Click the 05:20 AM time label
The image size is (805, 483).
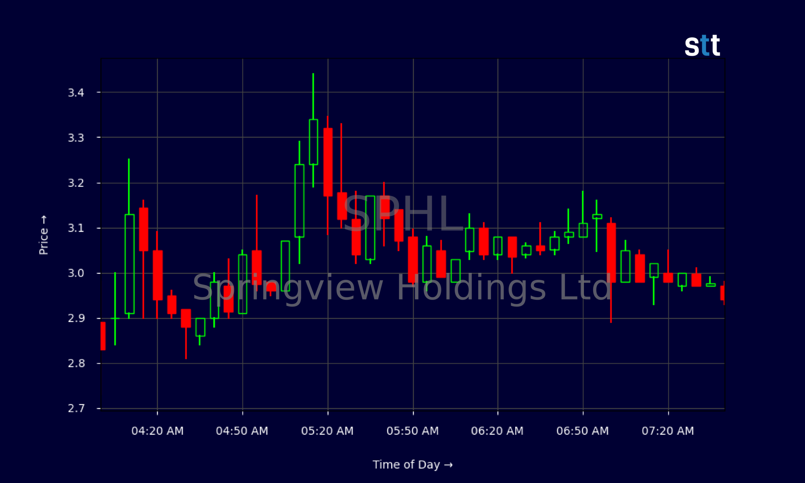327,431
